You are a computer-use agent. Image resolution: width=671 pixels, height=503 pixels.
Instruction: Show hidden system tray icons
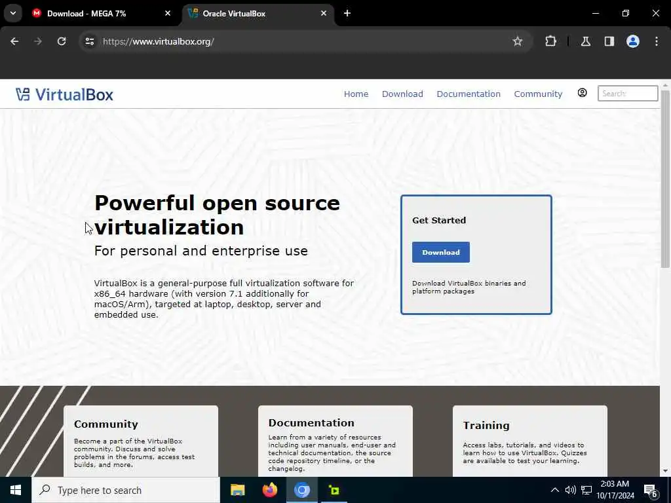(554, 490)
